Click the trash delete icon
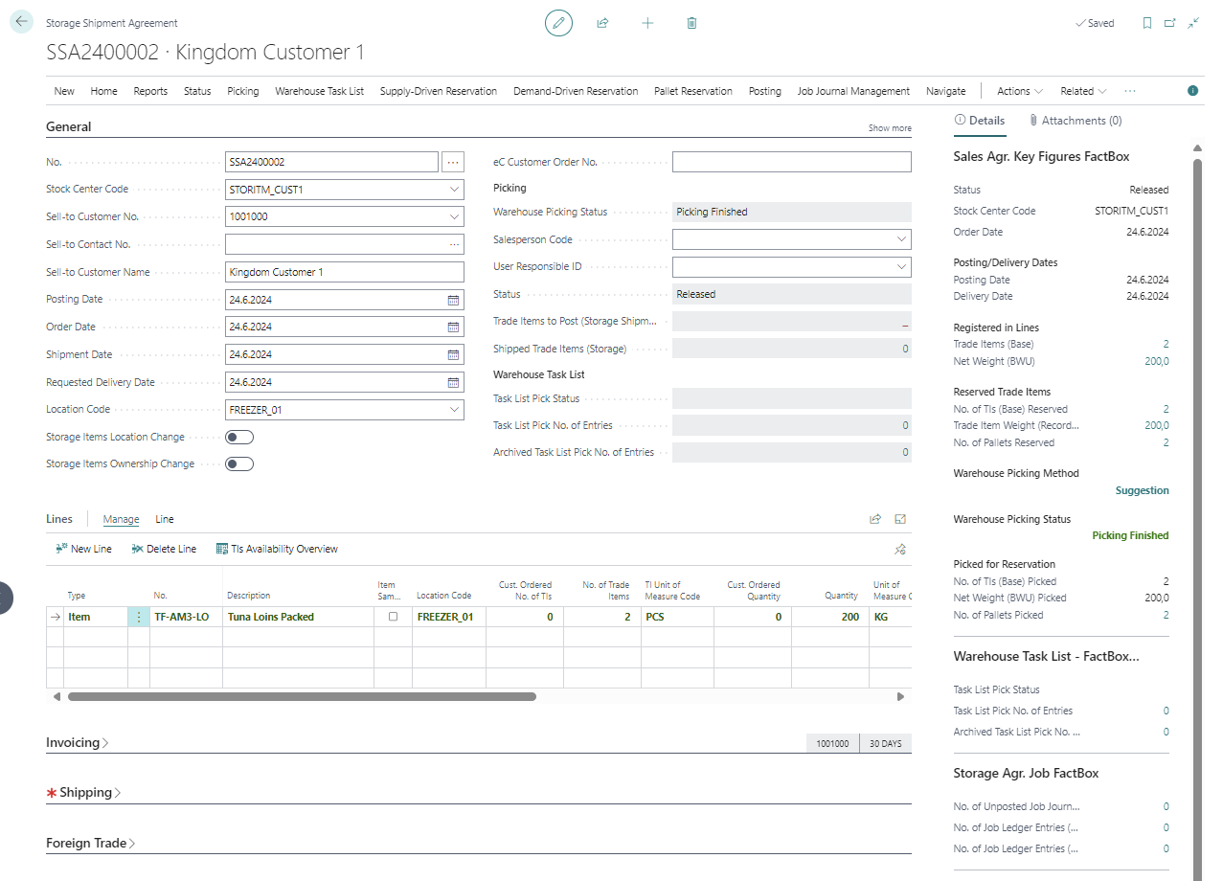The image size is (1223, 881). point(691,23)
